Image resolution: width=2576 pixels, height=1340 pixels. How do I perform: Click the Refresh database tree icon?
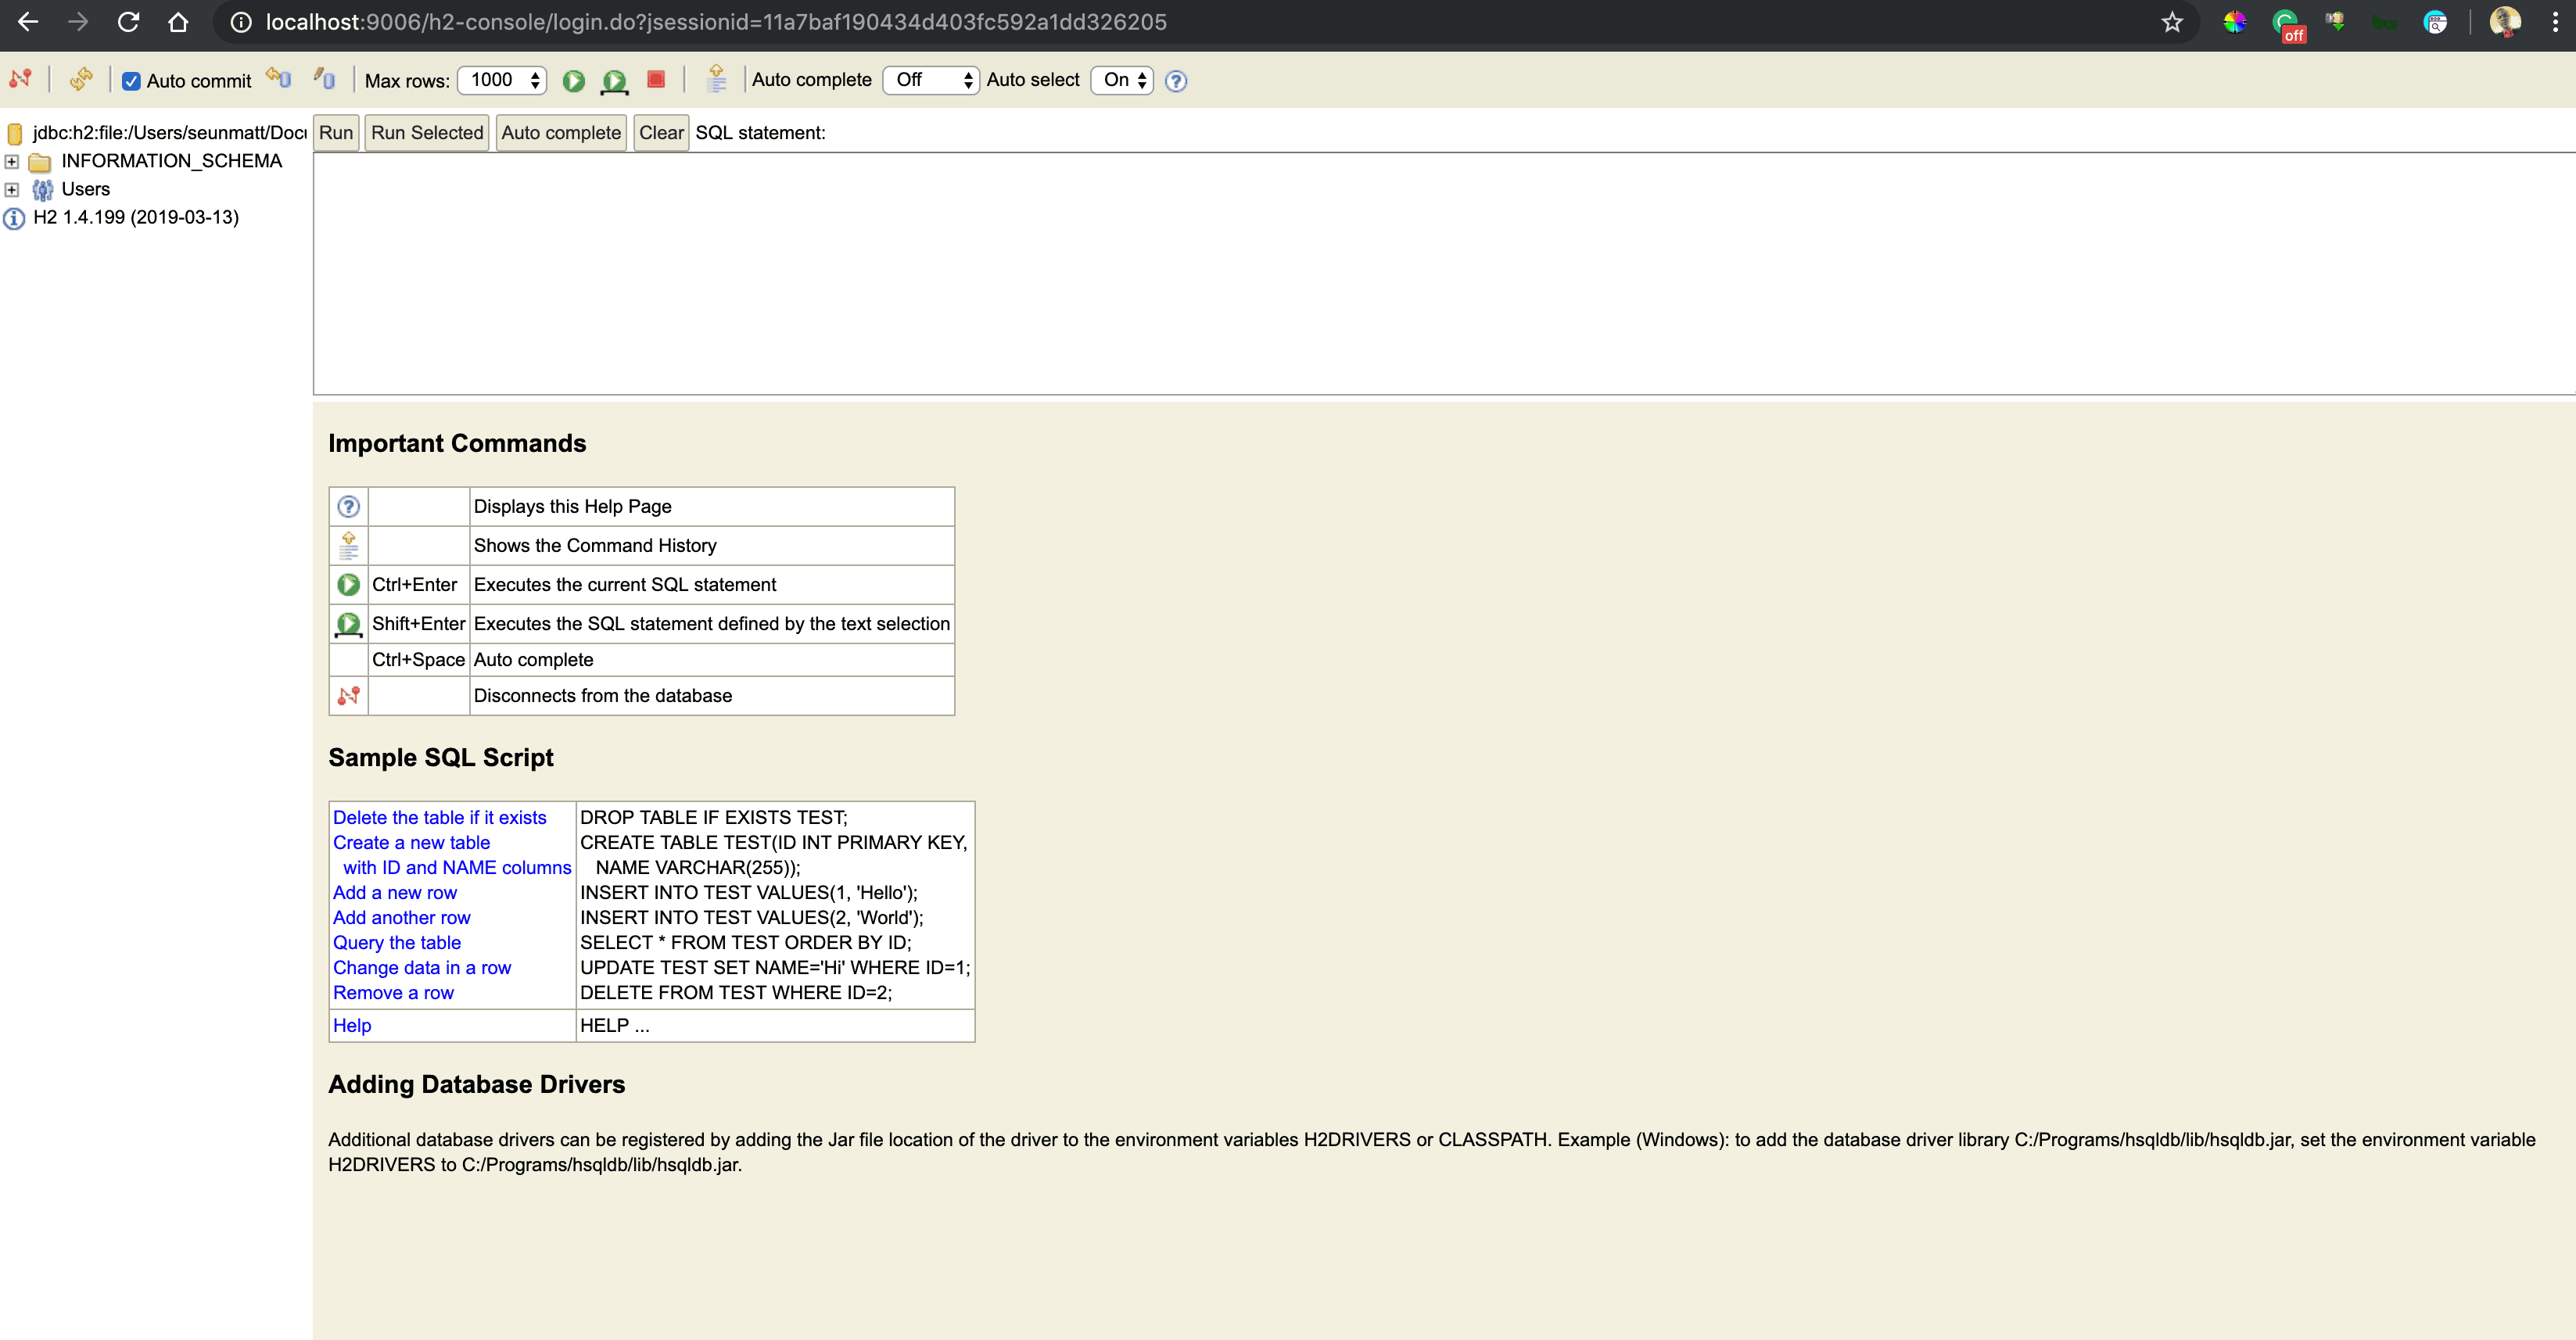(81, 79)
